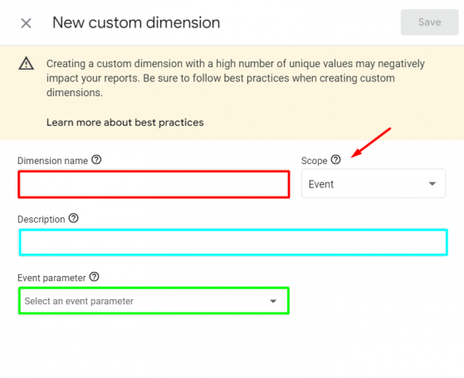The height and width of the screenshot is (378, 464).
Task: Click the New custom dimension title
Action: 136,22
